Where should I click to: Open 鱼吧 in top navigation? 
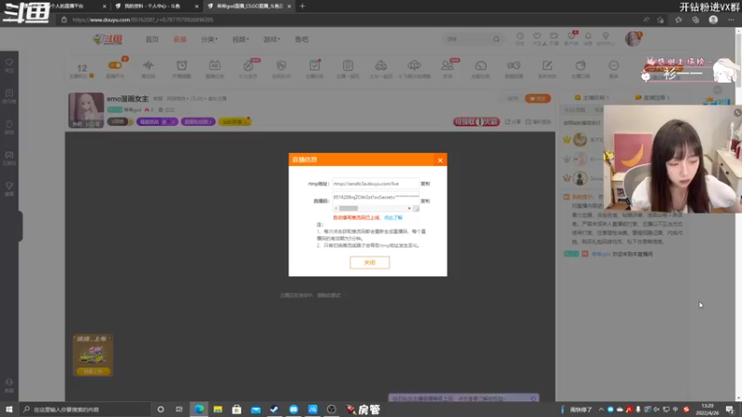click(x=301, y=39)
